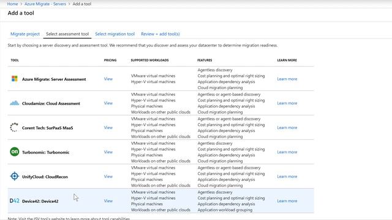392x220 pixels.
Task: Click the LEARN MORE column header
Action: pyautogui.click(x=287, y=60)
